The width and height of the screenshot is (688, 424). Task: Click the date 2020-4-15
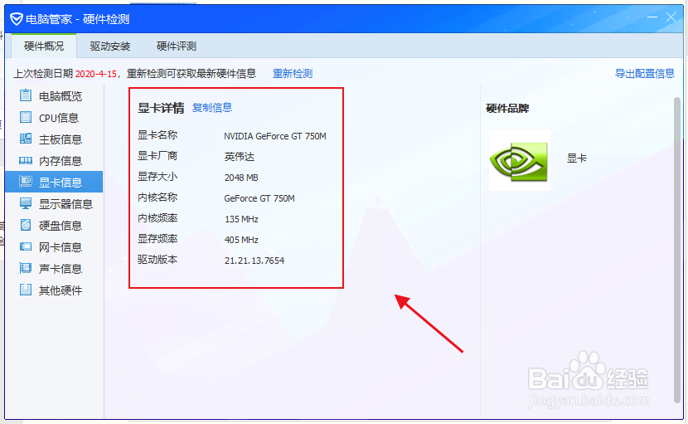pyautogui.click(x=96, y=74)
